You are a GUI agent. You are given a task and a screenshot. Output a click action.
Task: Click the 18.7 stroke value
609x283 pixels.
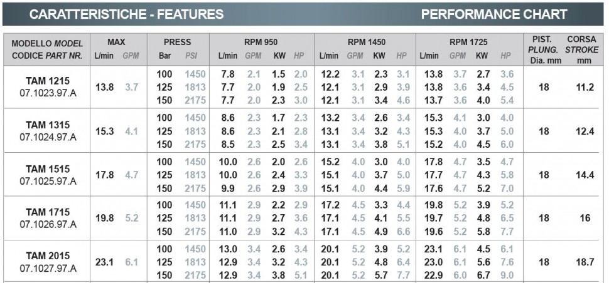[x=585, y=262]
